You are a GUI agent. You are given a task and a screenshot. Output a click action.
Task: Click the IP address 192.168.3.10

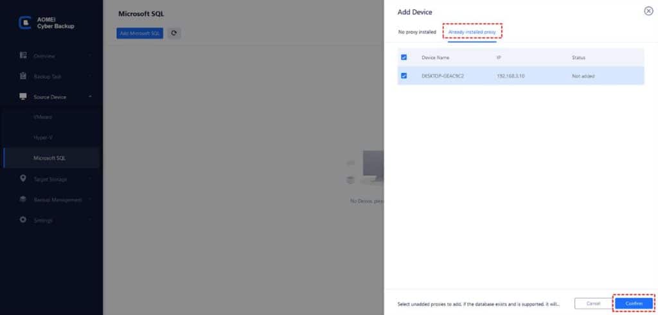pyautogui.click(x=510, y=76)
